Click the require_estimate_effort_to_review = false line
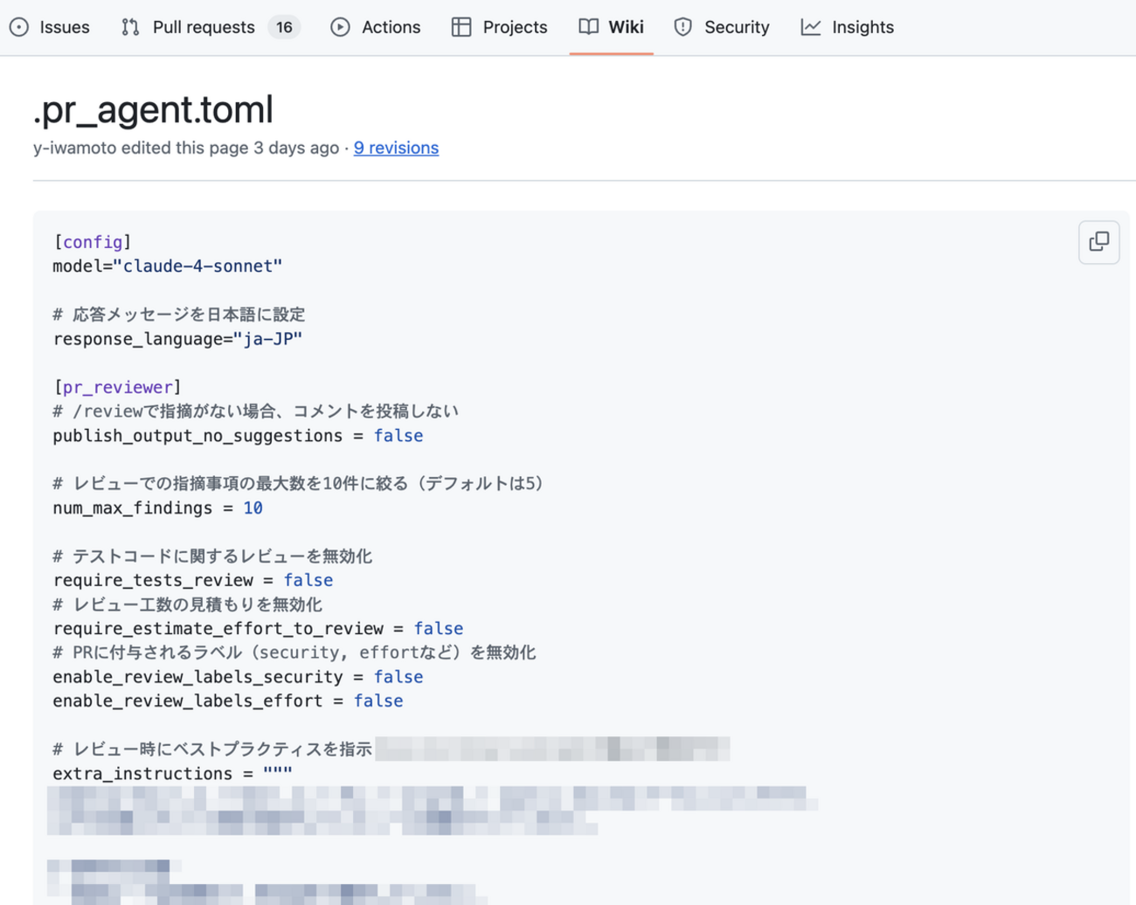Viewport: 1136px width, 905px height. coord(258,628)
